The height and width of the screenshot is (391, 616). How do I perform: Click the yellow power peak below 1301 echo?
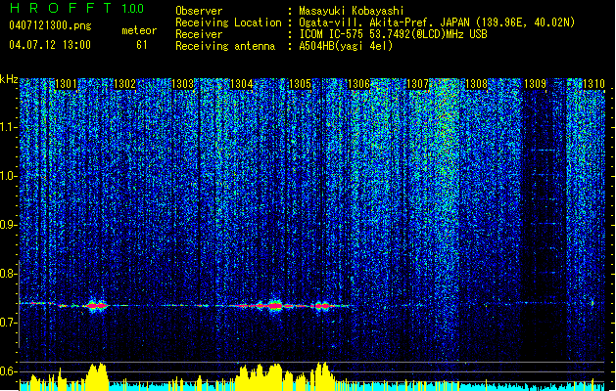tap(97, 375)
